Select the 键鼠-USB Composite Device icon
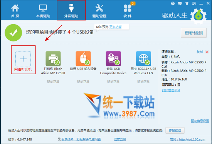 [x=113, y=58]
